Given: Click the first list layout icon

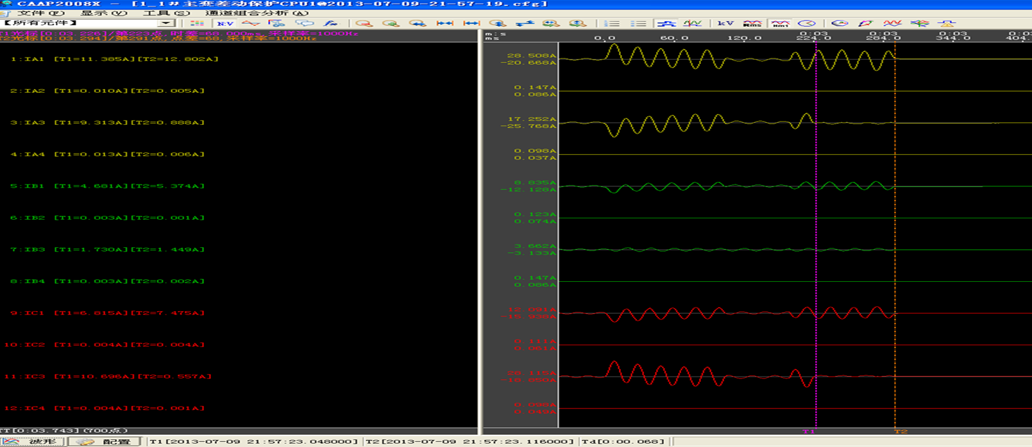Looking at the screenshot, I should click(611, 23).
